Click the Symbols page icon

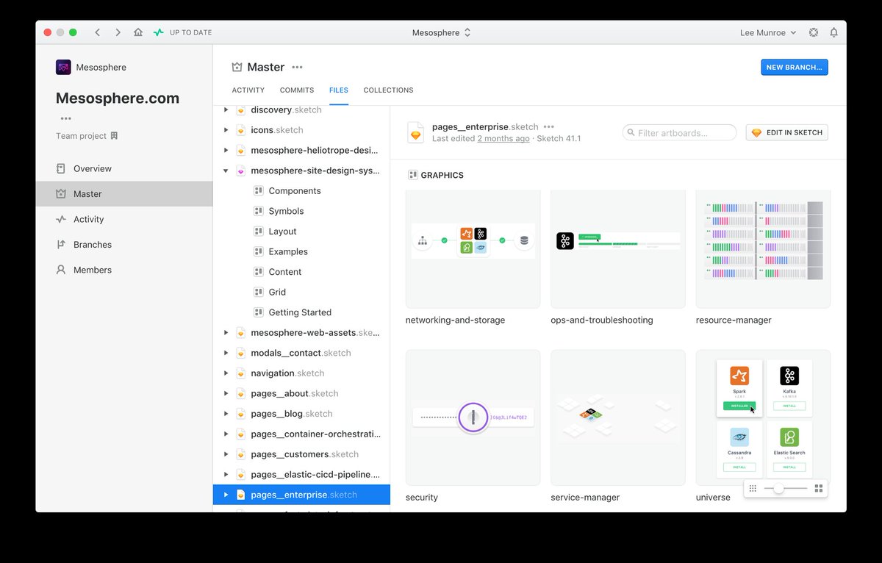tap(258, 211)
